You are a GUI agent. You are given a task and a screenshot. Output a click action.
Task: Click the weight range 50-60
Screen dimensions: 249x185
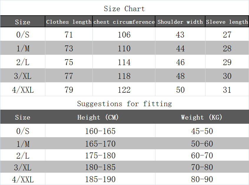[x=202, y=144]
